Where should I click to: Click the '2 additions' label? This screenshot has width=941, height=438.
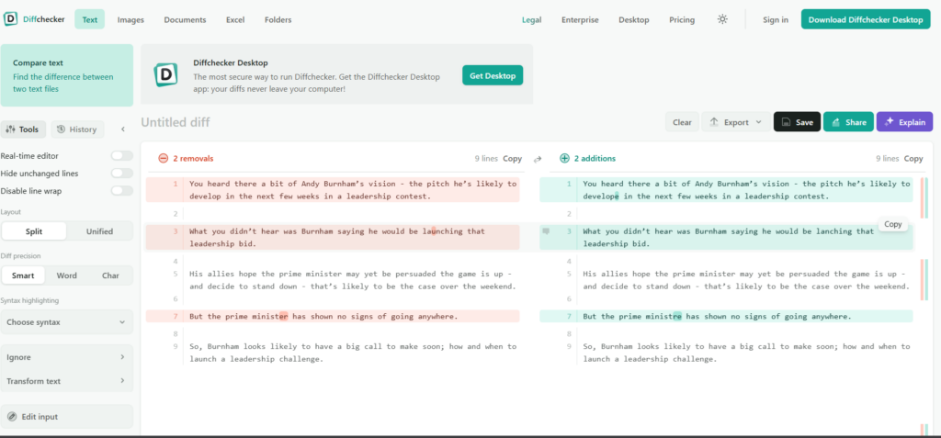pos(595,159)
